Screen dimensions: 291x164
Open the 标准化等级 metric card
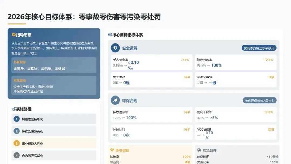pyautogui.click(x=235, y=80)
